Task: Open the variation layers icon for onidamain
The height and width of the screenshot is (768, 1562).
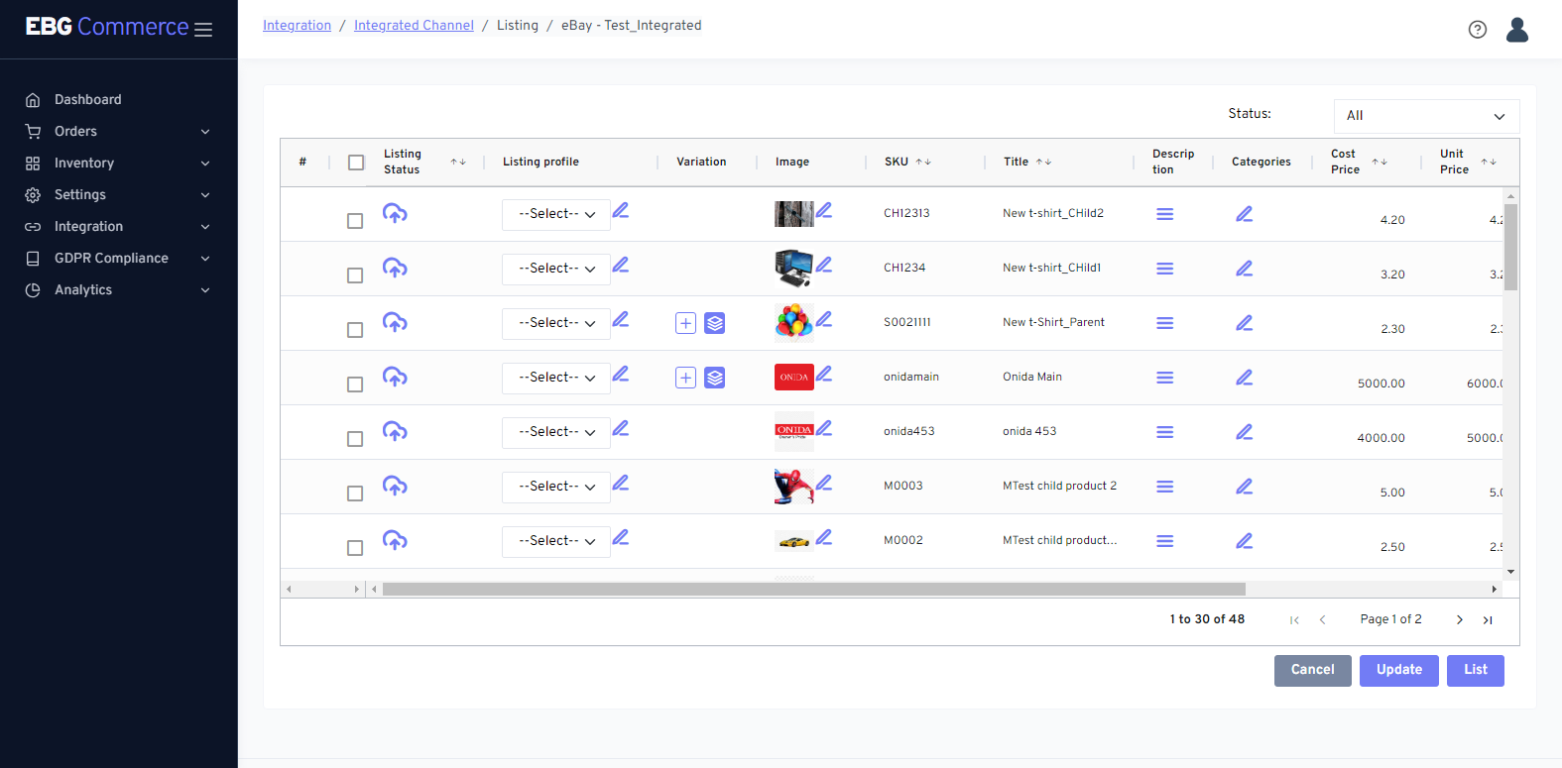Action: (715, 378)
